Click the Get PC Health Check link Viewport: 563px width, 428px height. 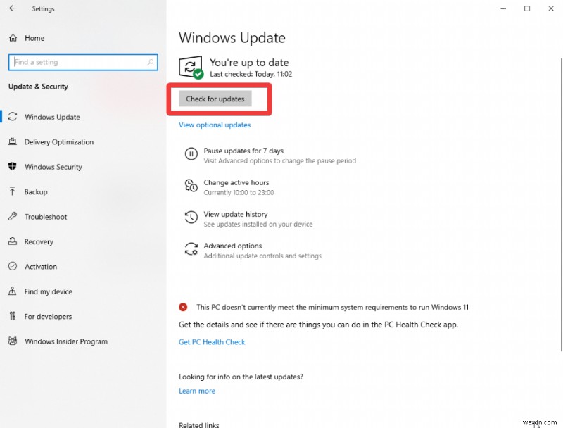pyautogui.click(x=212, y=341)
